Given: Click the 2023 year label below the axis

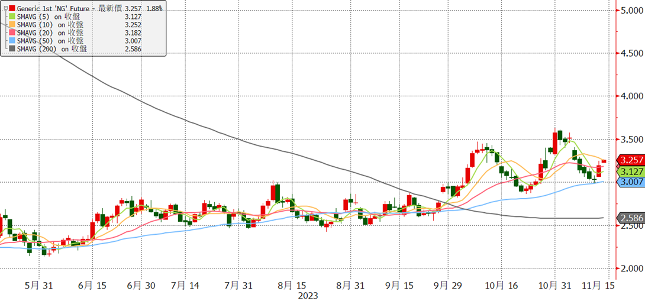Looking at the screenshot, I should point(308,296).
